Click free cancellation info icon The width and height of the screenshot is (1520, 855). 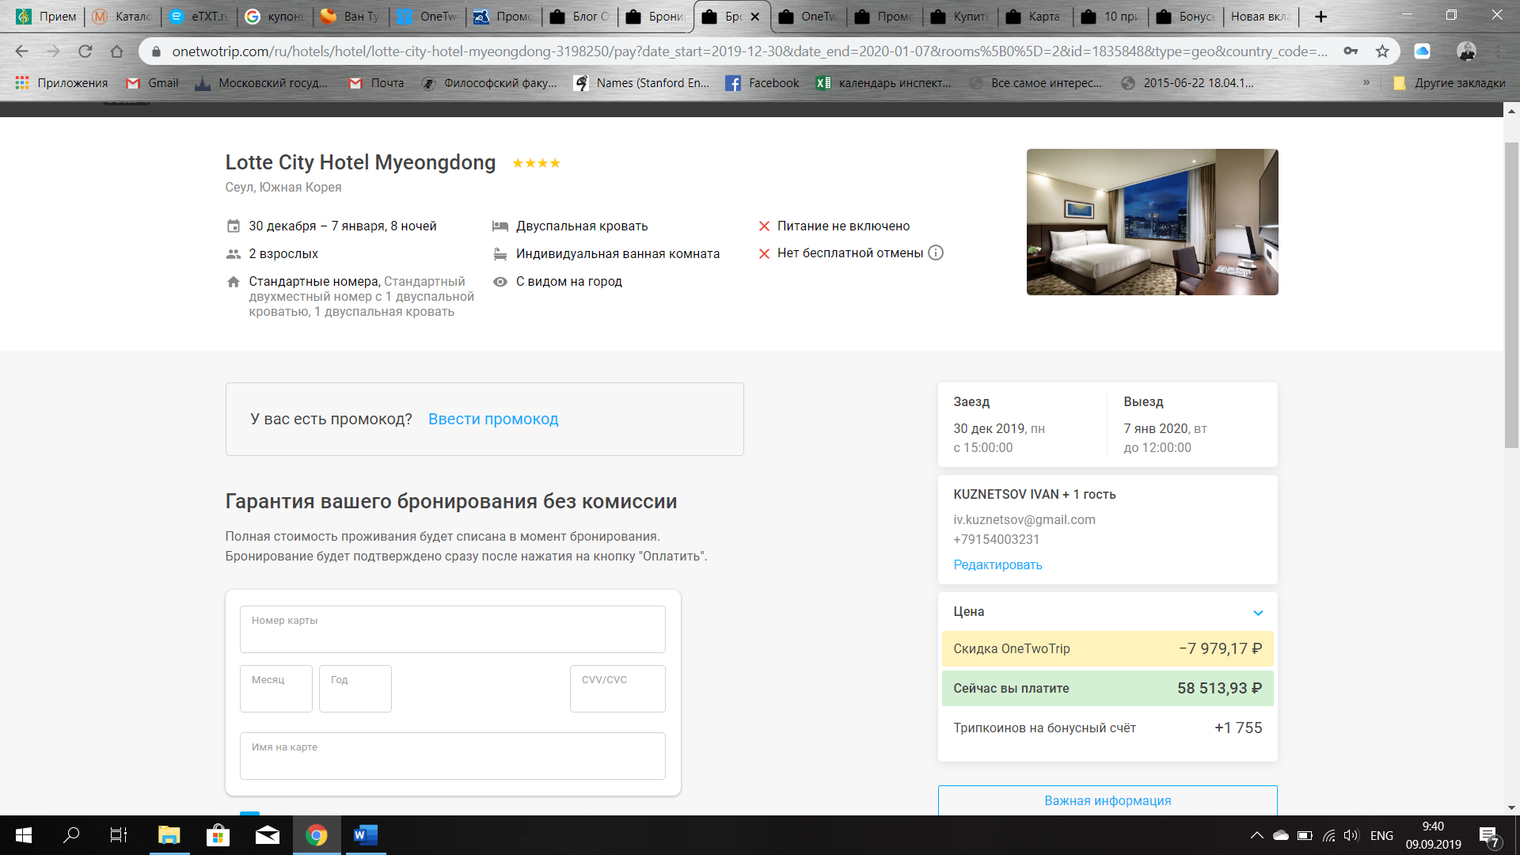[x=936, y=253]
